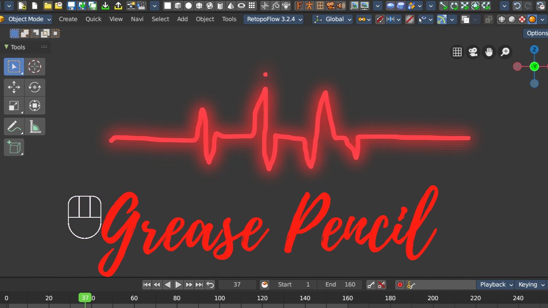The image size is (548, 308).
Task: Click the render animation clapperboard icon
Action: (142, 6)
